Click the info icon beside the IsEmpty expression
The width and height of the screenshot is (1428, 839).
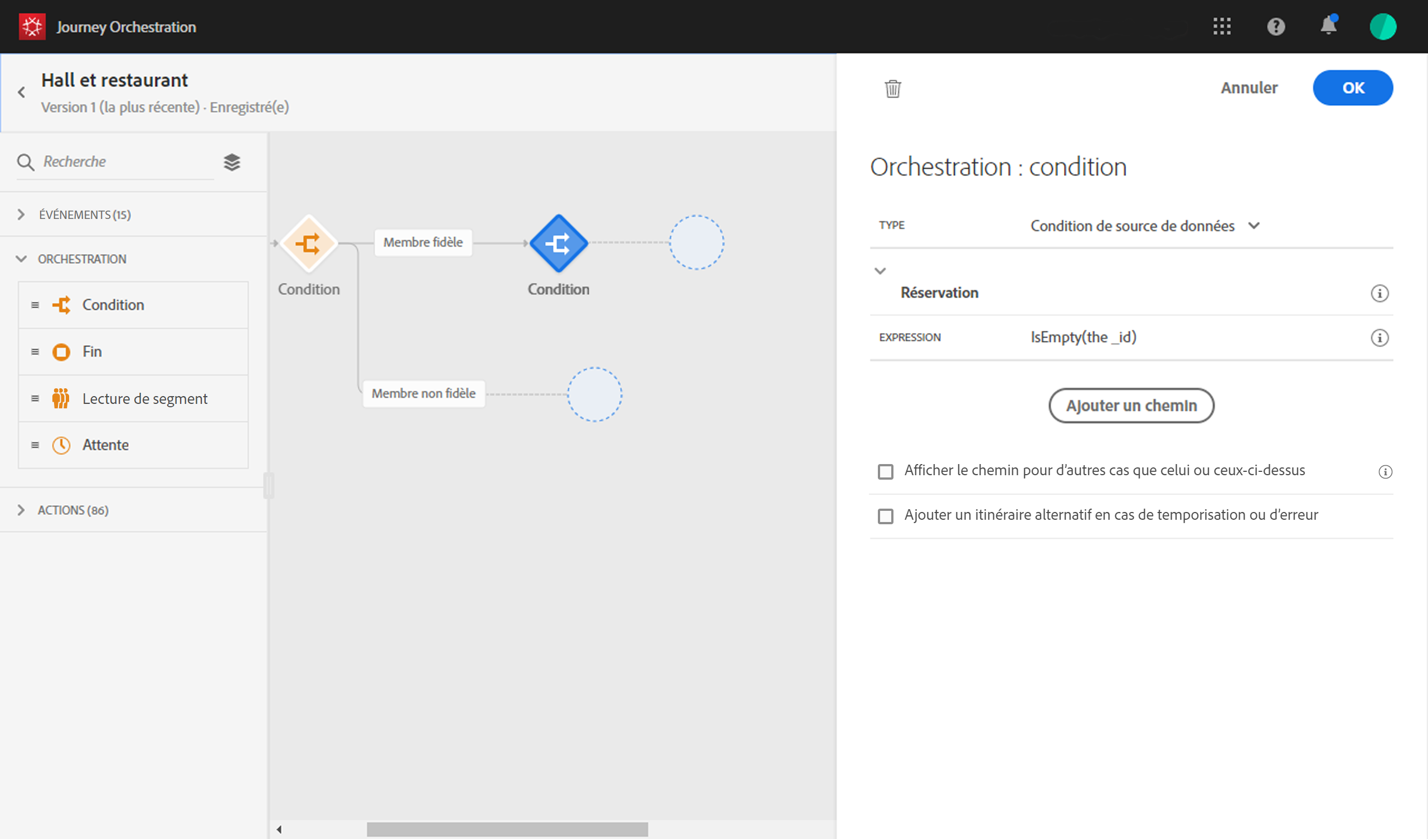[1380, 338]
